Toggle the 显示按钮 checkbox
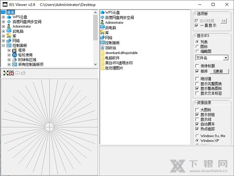Viewport: 234px width, 176px height. click(x=197, y=114)
